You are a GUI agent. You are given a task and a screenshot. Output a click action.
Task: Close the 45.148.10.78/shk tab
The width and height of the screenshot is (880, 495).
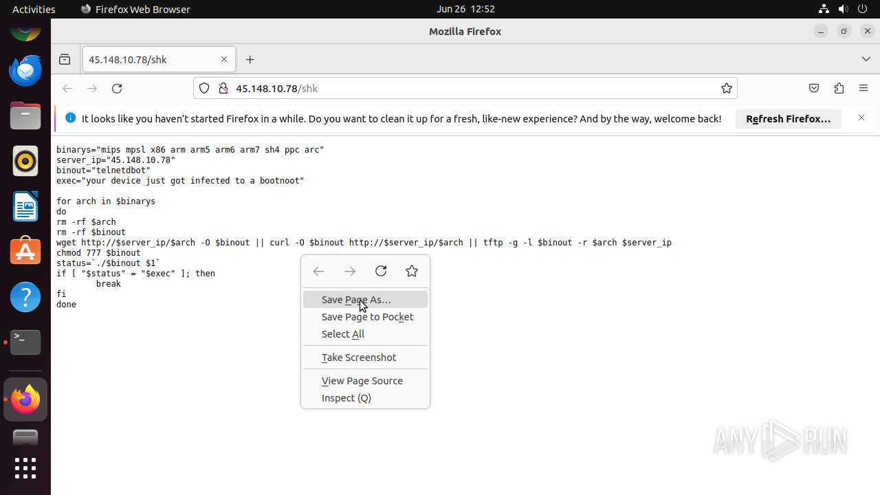tap(224, 60)
